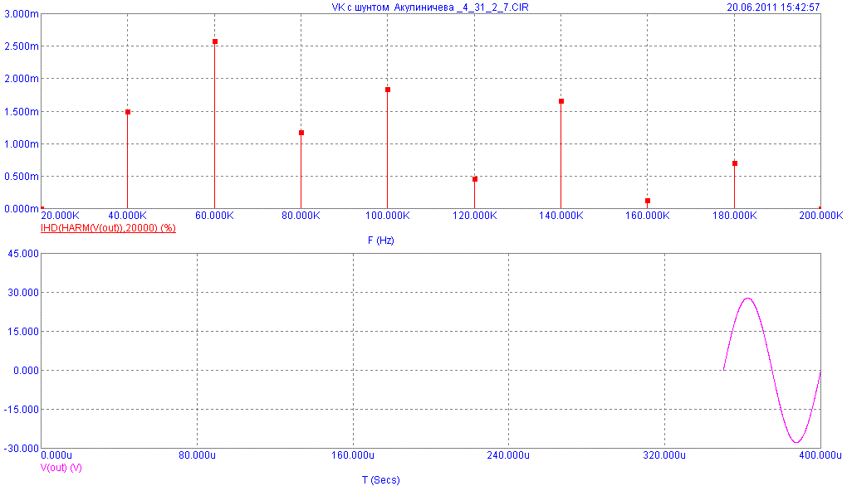Click the -30.000 voltage axis value

point(21,449)
